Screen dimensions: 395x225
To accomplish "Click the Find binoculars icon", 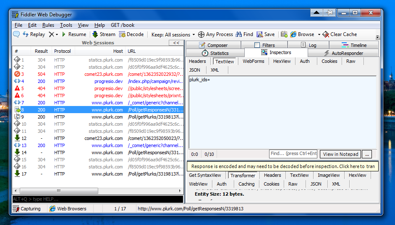I will pyautogui.click(x=239, y=34).
